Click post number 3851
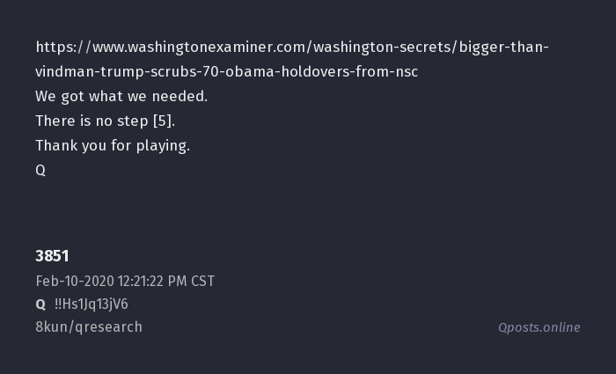Screen dimensions: 616x374 pyautogui.click(x=52, y=256)
